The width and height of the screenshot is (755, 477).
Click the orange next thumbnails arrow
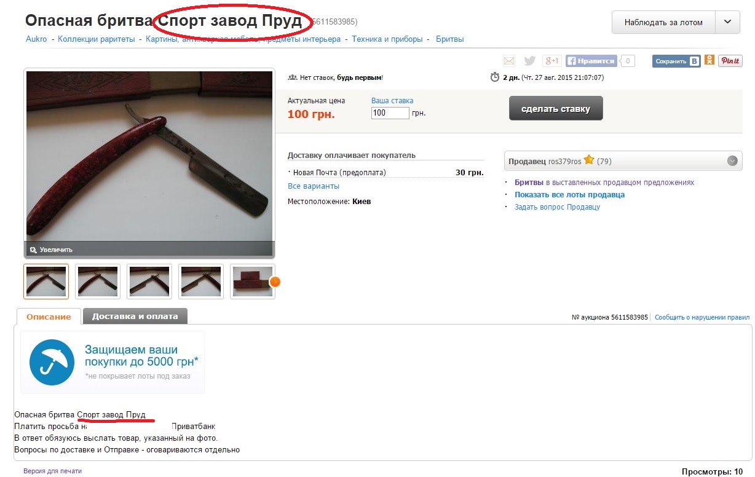tap(275, 282)
